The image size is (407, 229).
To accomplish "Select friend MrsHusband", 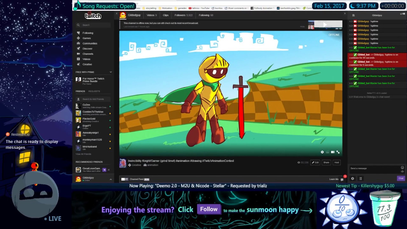I will (93, 148).
